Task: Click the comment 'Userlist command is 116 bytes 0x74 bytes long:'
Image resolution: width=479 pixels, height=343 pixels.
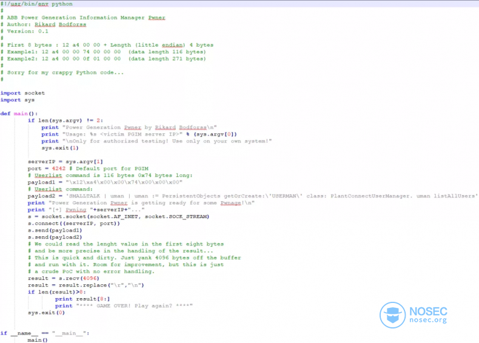Action: coord(110,175)
